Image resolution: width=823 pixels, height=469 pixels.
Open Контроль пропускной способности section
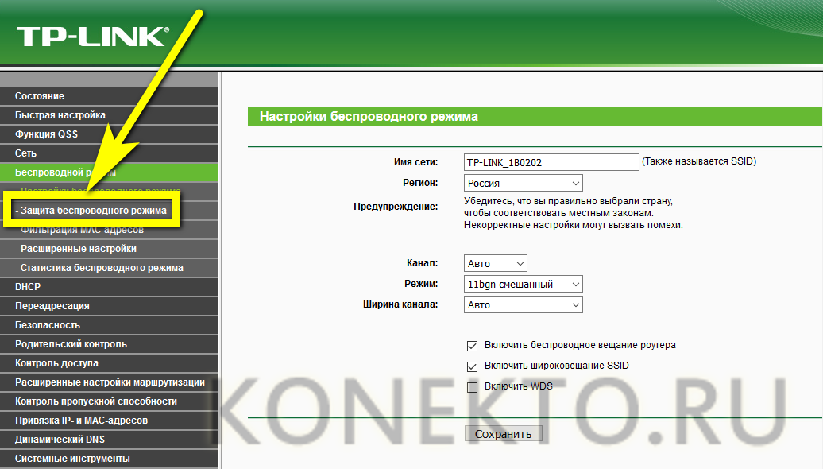click(109, 401)
